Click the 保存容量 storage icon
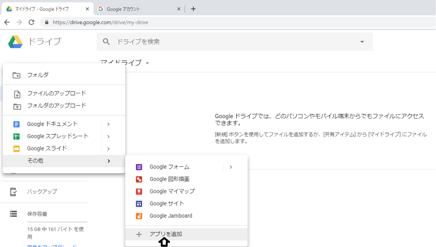436x247 pixels. pos(13,214)
